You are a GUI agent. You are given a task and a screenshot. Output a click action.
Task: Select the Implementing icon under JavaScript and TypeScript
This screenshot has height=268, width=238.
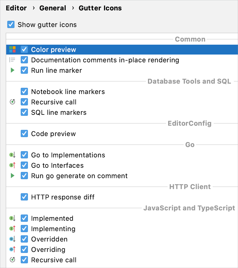click(12, 229)
